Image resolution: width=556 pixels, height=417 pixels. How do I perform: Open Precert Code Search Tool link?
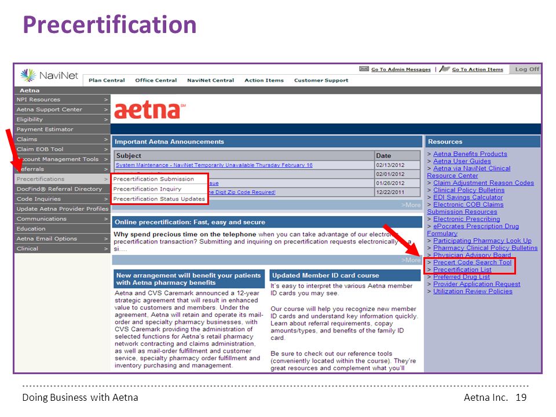(473, 262)
